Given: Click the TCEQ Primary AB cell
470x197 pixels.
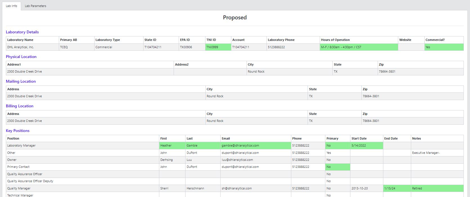Looking at the screenshot, I should coord(77,47).
